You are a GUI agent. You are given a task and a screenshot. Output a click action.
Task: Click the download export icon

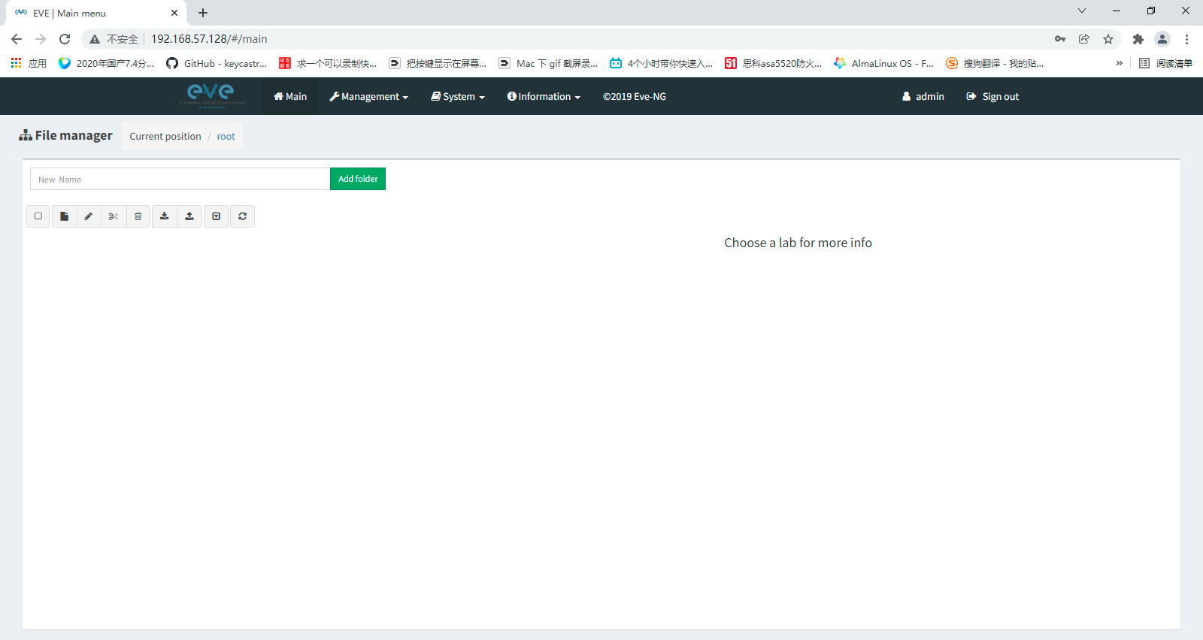[165, 216]
